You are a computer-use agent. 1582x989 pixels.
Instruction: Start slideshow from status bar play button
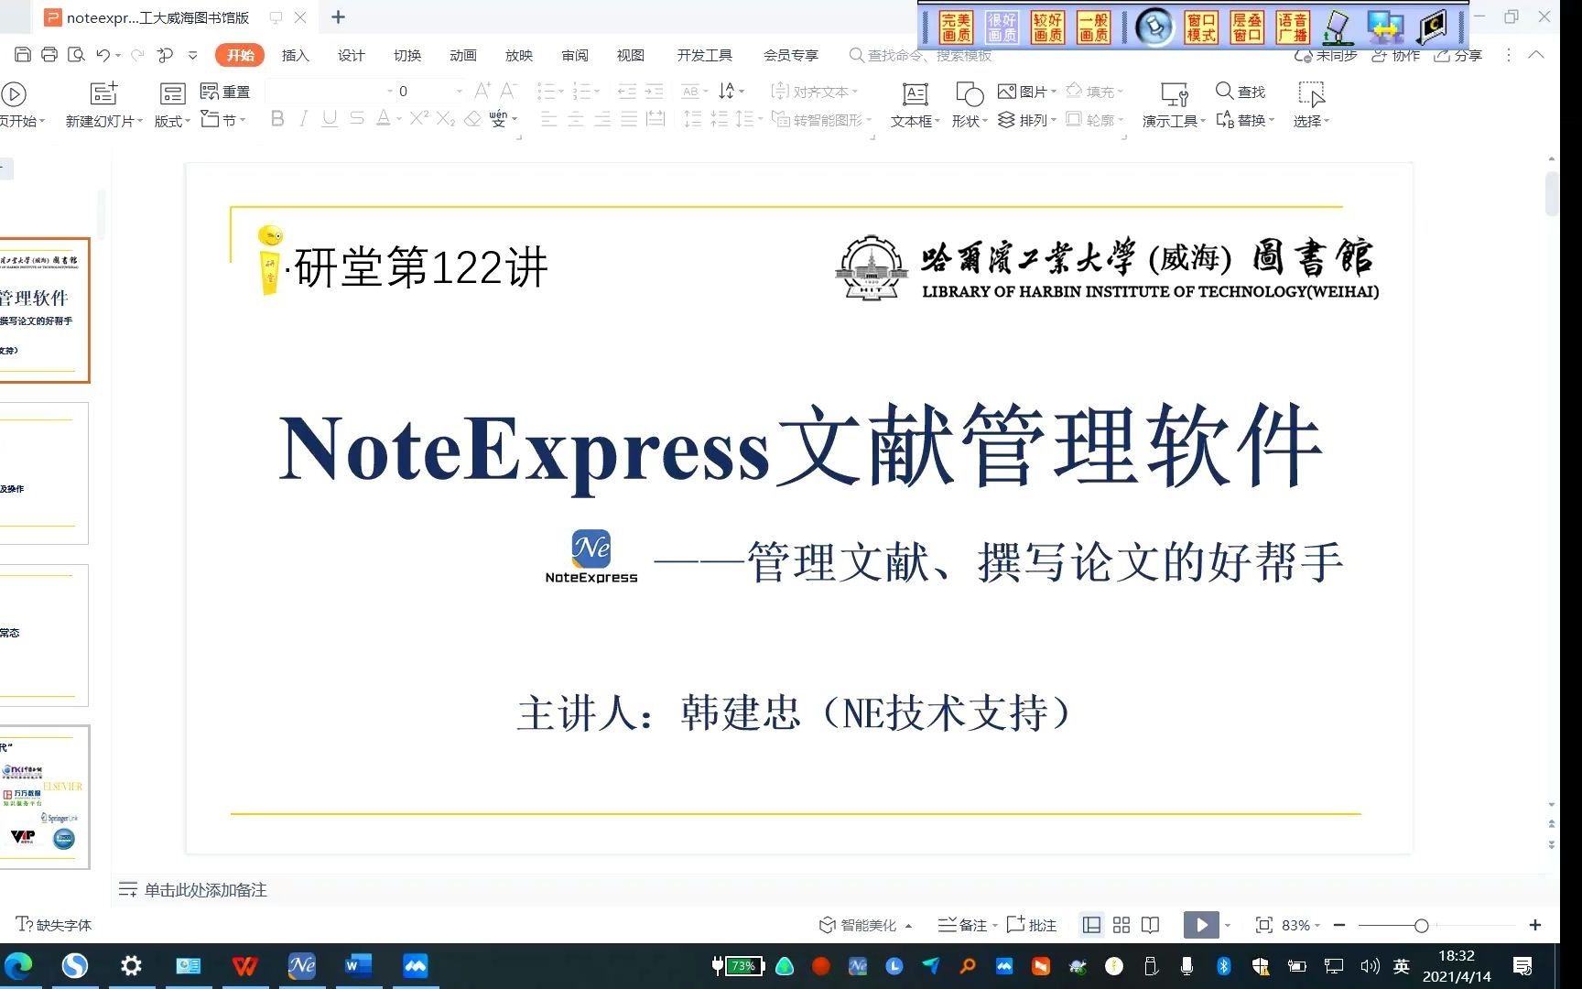tap(1201, 925)
